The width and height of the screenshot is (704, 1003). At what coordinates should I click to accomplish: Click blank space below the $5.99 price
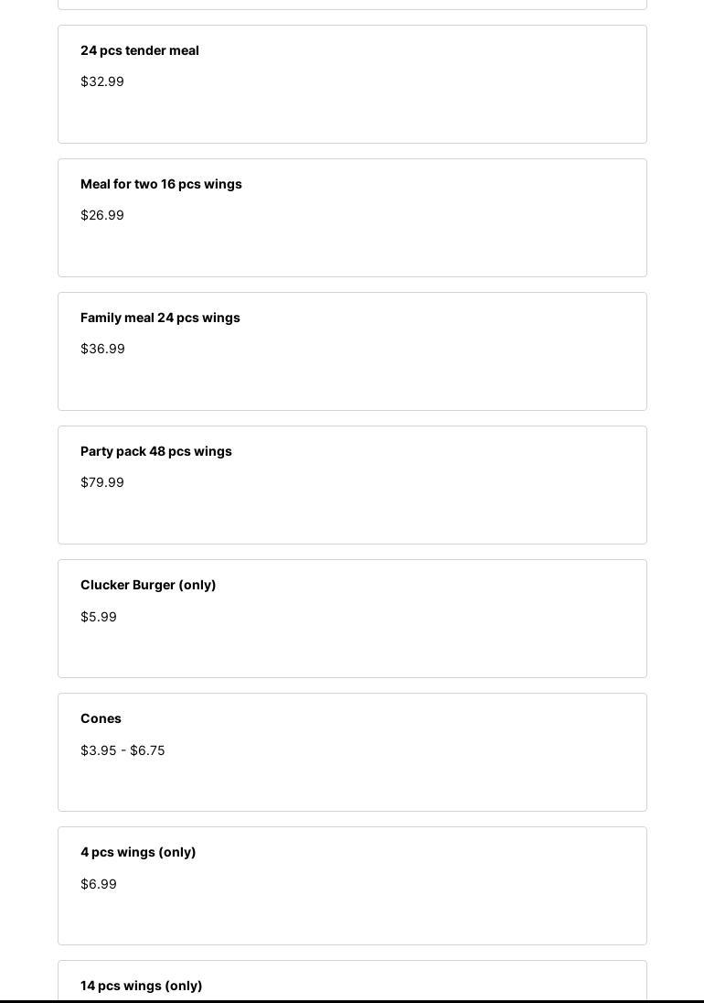(352, 651)
